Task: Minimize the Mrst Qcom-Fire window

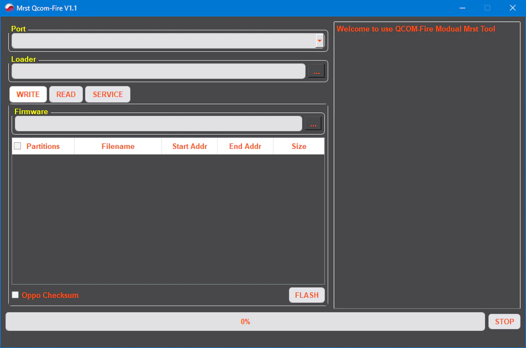Action: [462, 8]
